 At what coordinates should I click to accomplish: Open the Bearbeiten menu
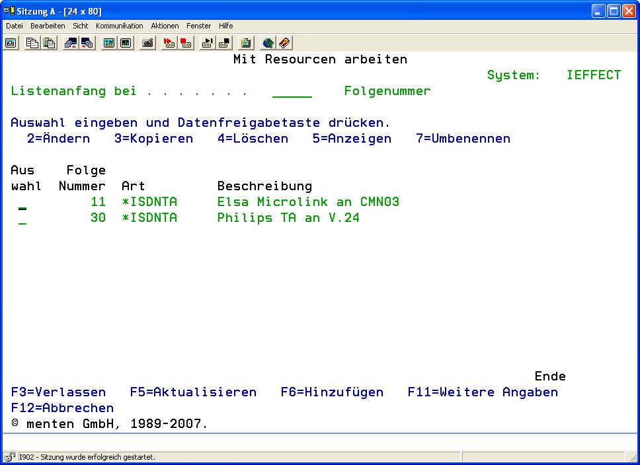(48, 26)
